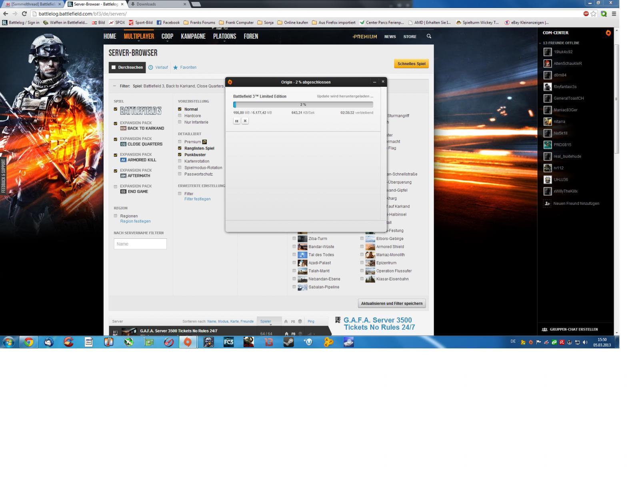Image resolution: width=640 pixels, height=480 pixels.
Task: Click Filter festlegen link
Action: pos(197,199)
